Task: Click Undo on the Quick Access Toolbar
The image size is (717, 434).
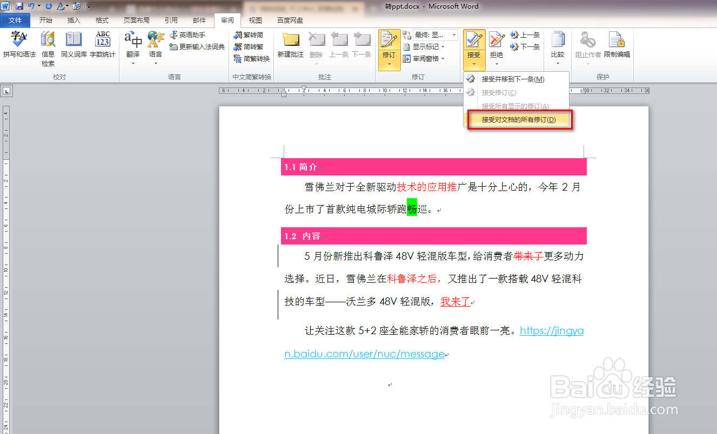Action: point(30,6)
